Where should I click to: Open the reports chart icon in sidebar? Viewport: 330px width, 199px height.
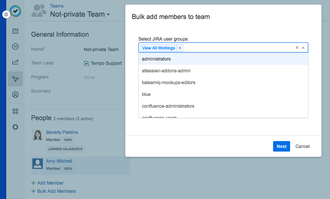coord(15,62)
